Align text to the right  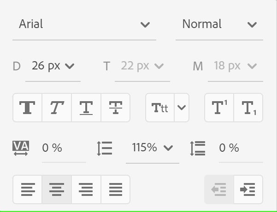[86, 189]
